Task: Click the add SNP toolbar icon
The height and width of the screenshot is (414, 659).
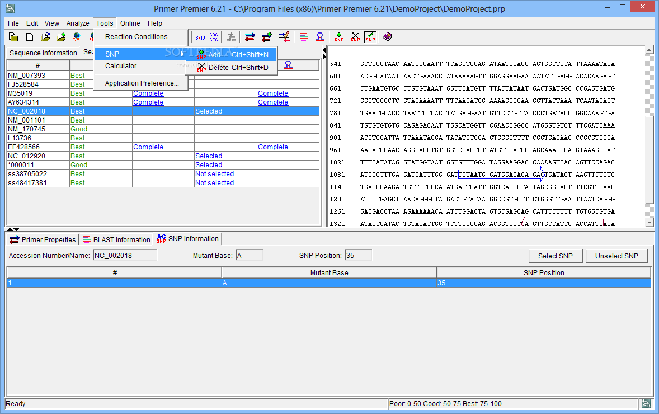Action: pyautogui.click(x=339, y=37)
